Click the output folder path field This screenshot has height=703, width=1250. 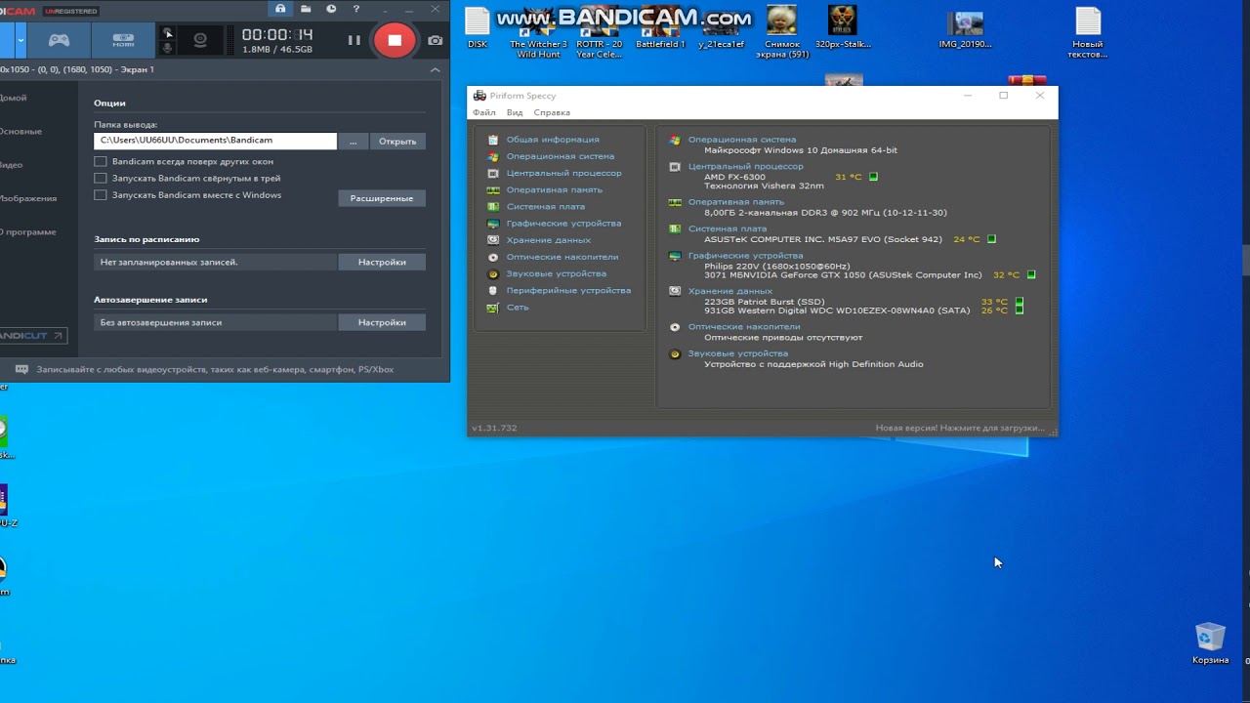click(x=215, y=141)
